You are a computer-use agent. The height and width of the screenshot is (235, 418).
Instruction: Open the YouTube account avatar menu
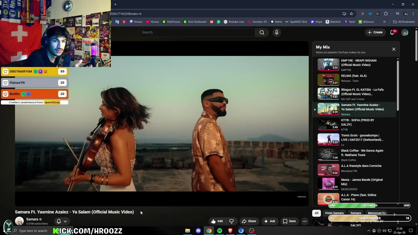[x=405, y=32]
